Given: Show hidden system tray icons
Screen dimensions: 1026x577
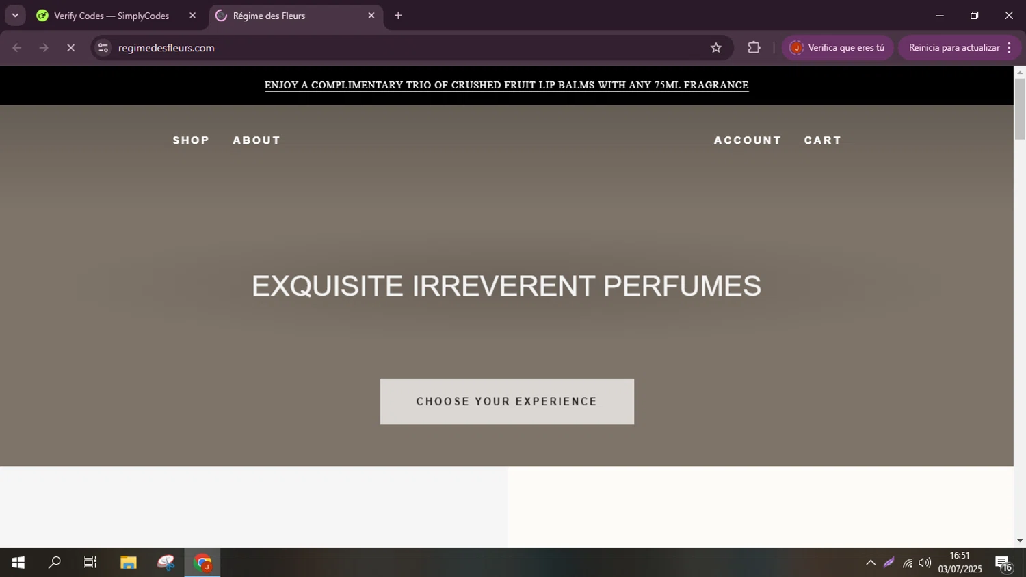Looking at the screenshot, I should click(x=871, y=563).
